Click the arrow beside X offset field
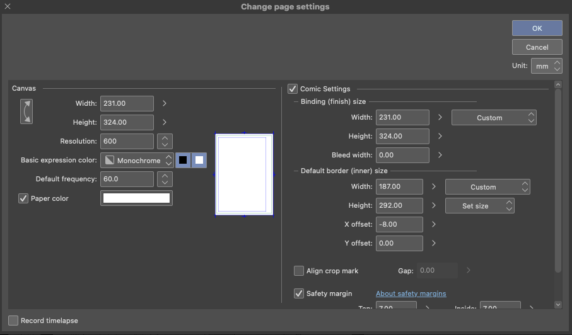Screen dimensions: 572x335 [434, 224]
